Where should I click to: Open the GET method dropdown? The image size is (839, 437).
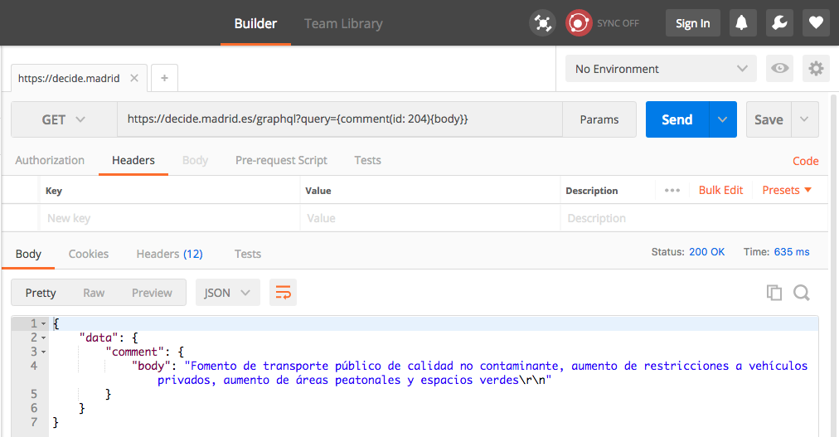64,119
